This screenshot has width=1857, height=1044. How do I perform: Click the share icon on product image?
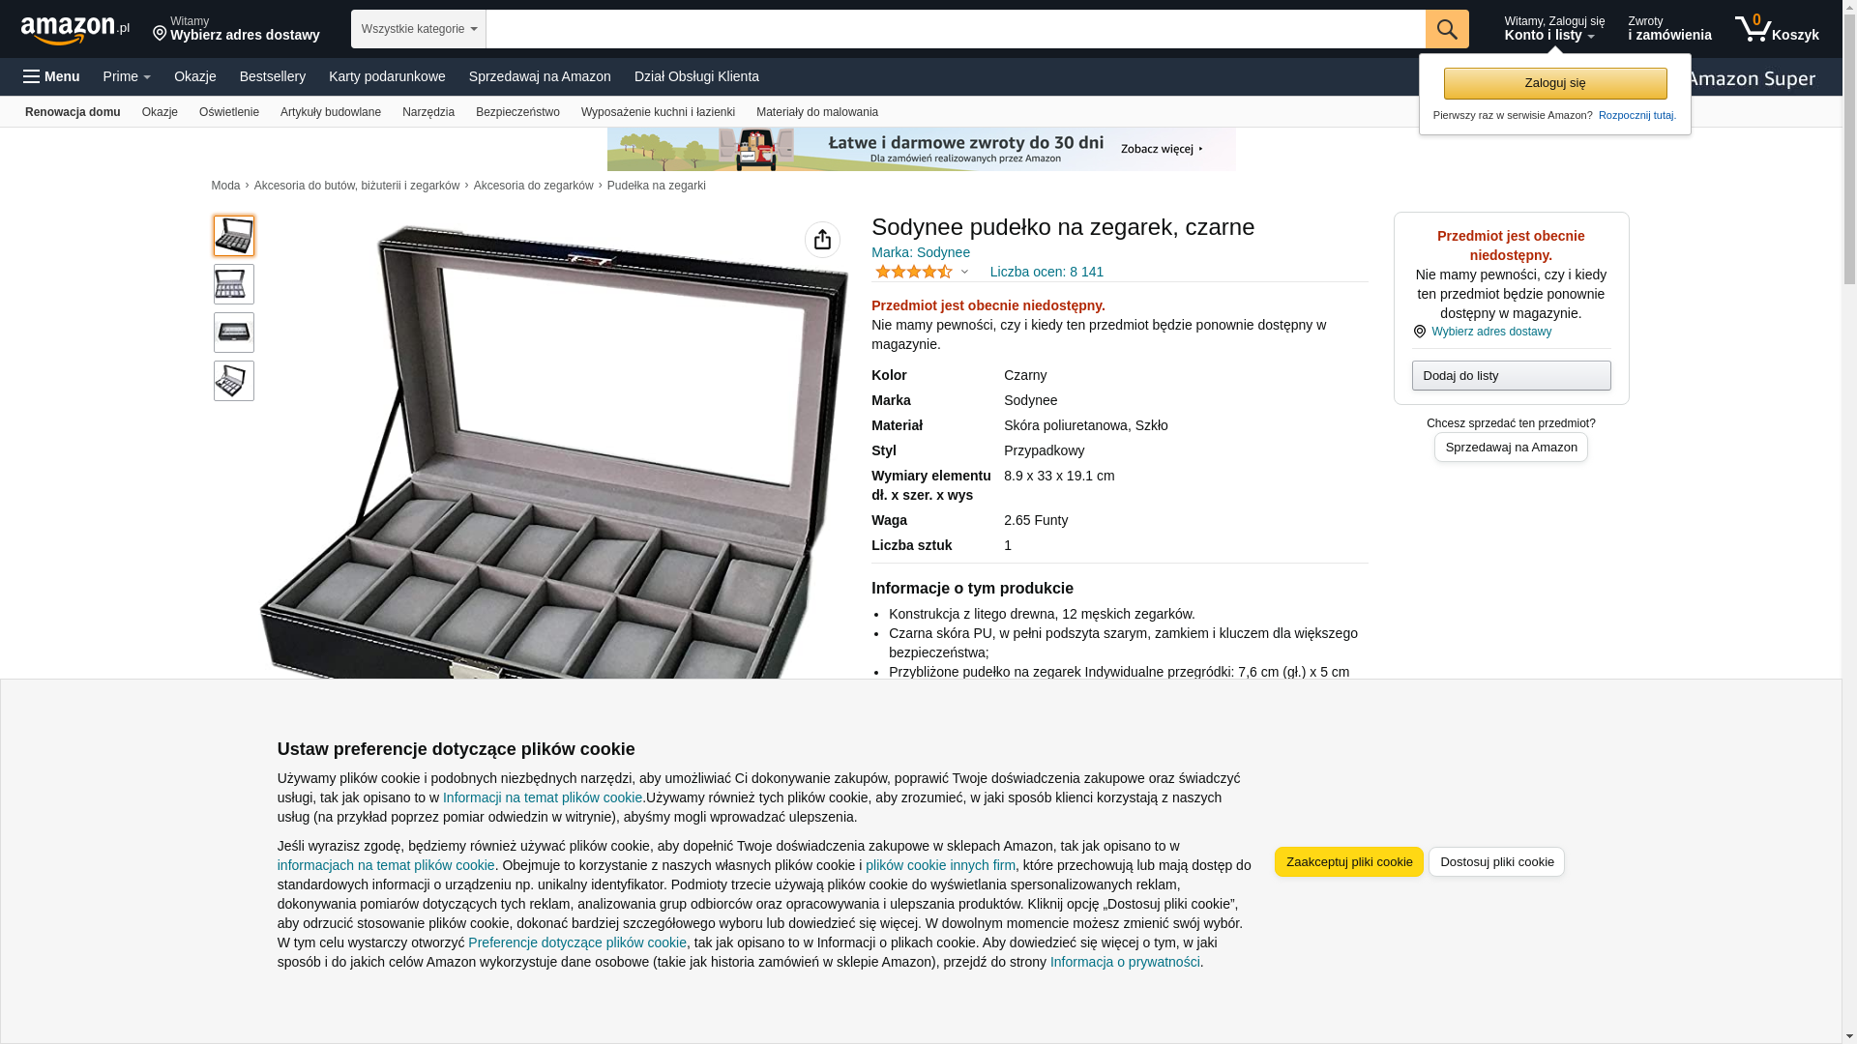pyautogui.click(x=822, y=240)
